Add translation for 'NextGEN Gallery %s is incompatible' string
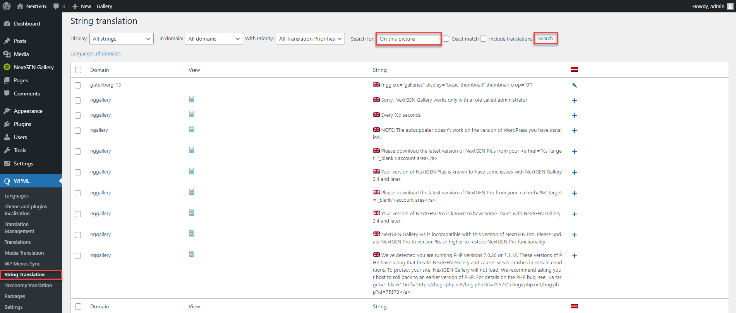Viewport: 736px width, 313px height. click(x=575, y=235)
